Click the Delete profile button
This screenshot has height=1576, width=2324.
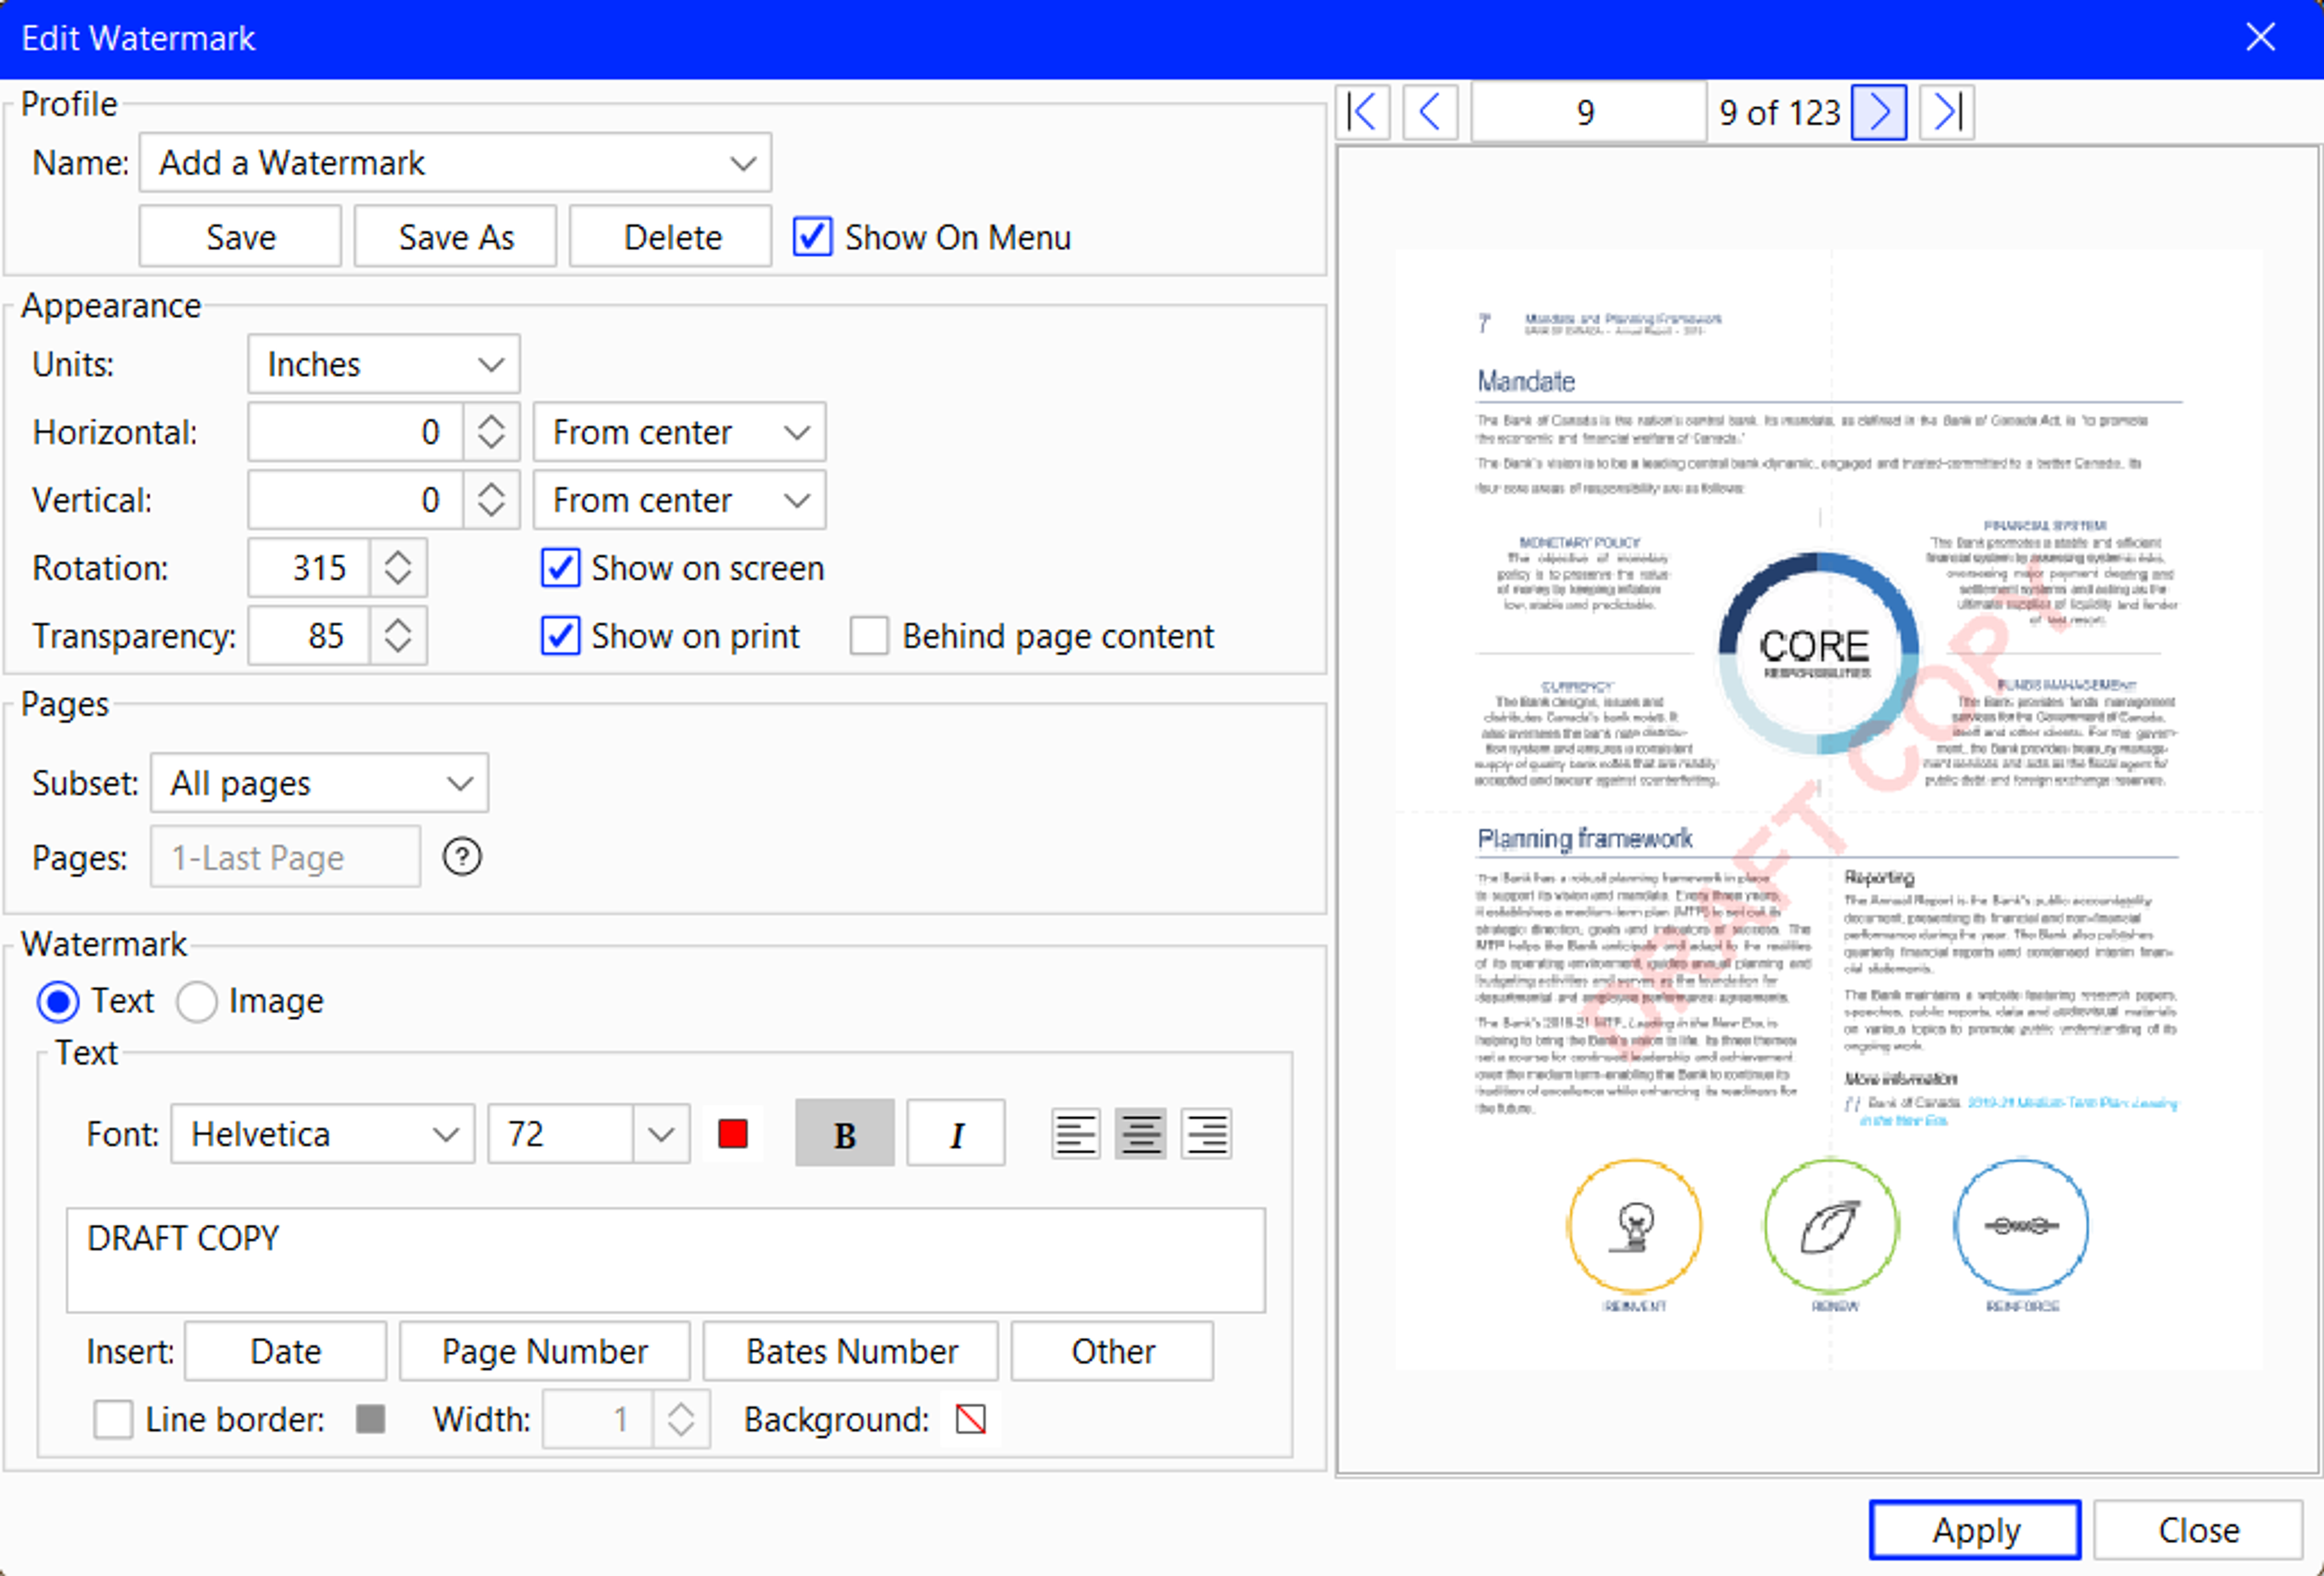click(671, 234)
